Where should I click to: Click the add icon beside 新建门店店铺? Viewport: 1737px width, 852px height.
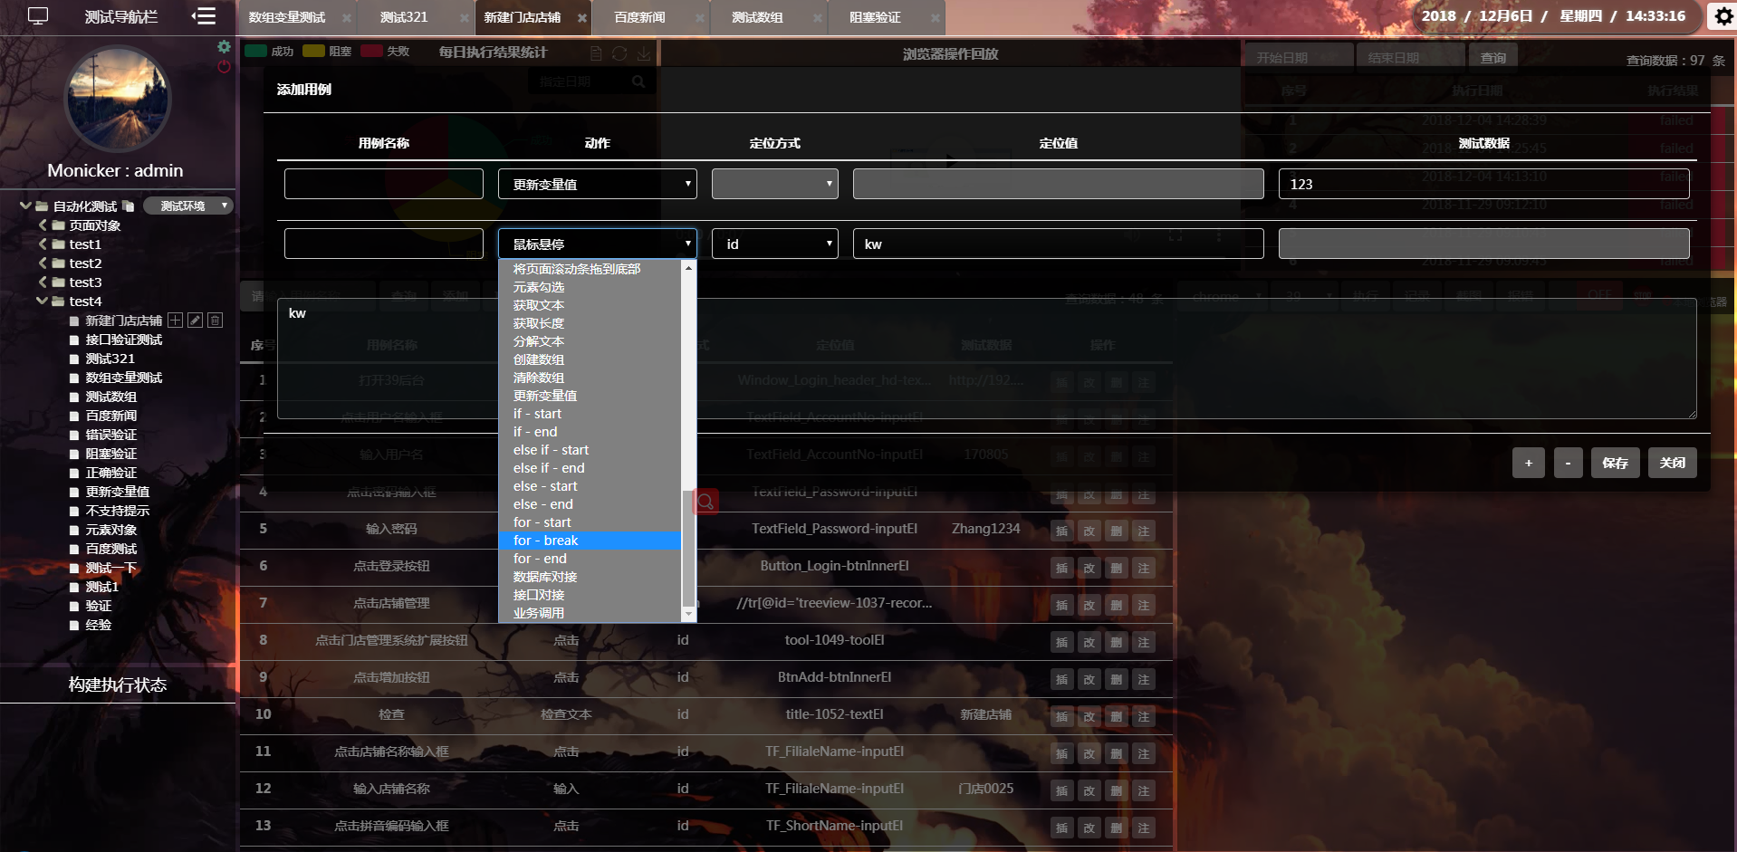[175, 321]
